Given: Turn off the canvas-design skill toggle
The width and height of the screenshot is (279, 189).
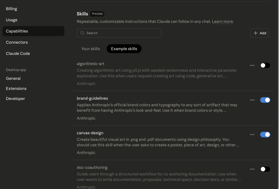Looking at the screenshot, I should (265, 134).
